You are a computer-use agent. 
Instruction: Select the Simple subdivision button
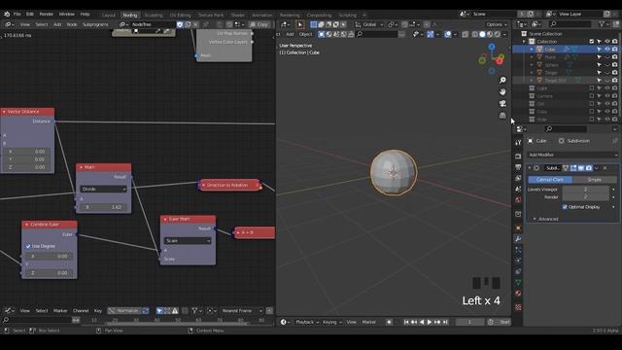[594, 180]
